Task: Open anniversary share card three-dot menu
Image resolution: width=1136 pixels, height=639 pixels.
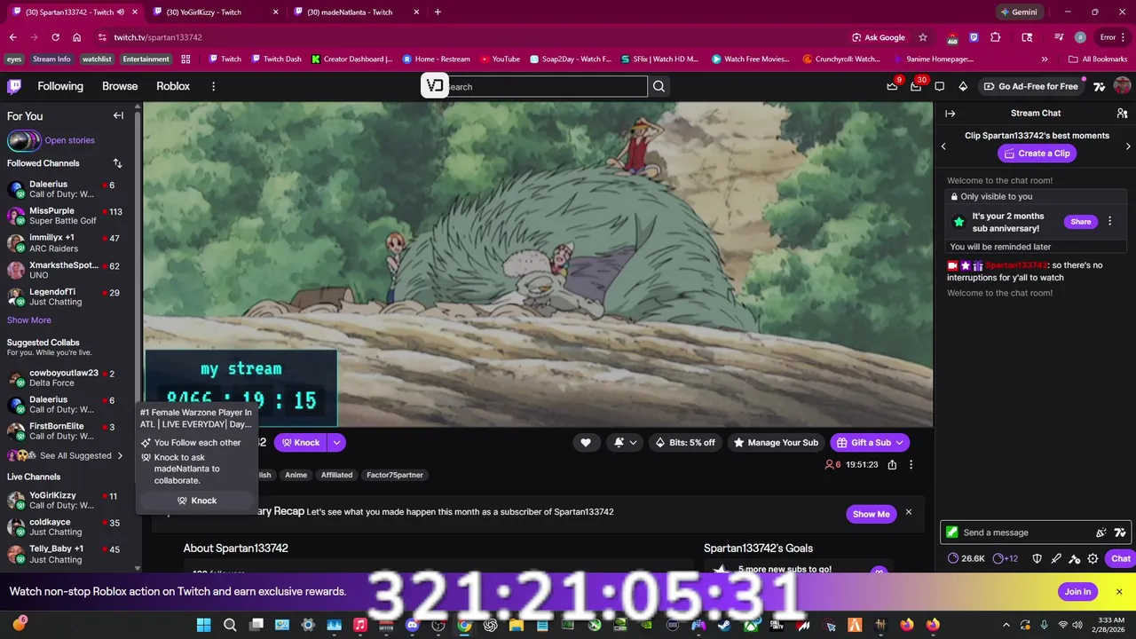Action: click(x=1109, y=222)
